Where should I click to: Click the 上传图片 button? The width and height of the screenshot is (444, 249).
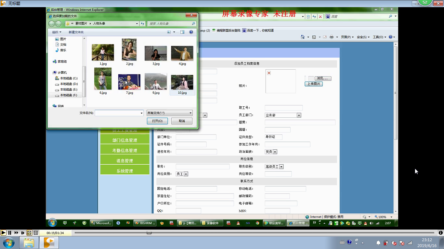[x=313, y=84]
